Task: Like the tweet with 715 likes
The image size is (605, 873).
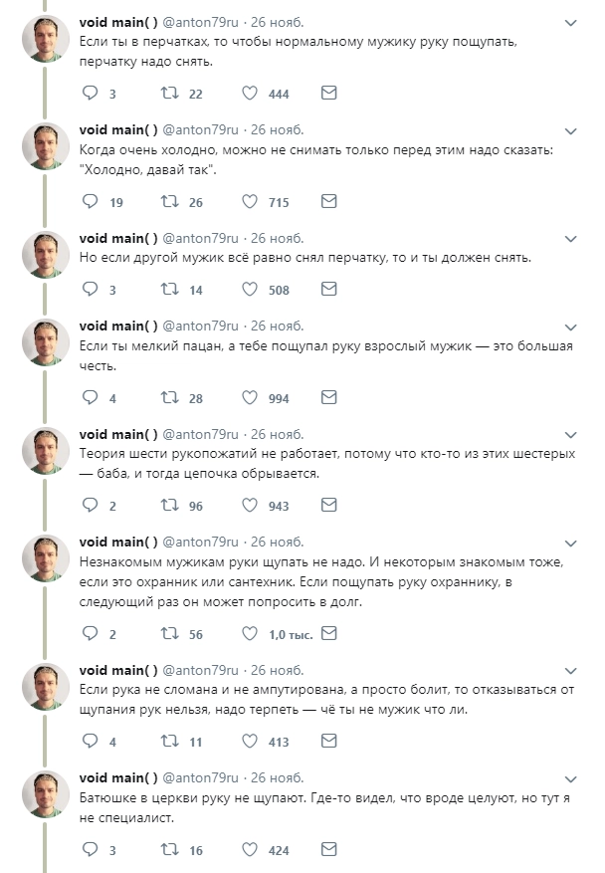Action: tap(250, 202)
